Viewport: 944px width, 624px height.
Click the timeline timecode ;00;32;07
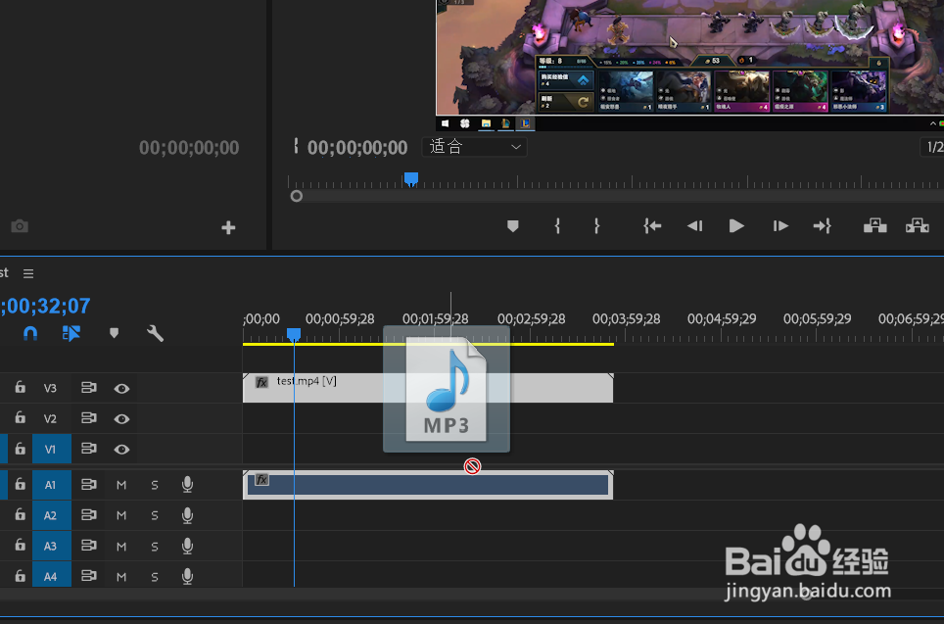point(46,306)
